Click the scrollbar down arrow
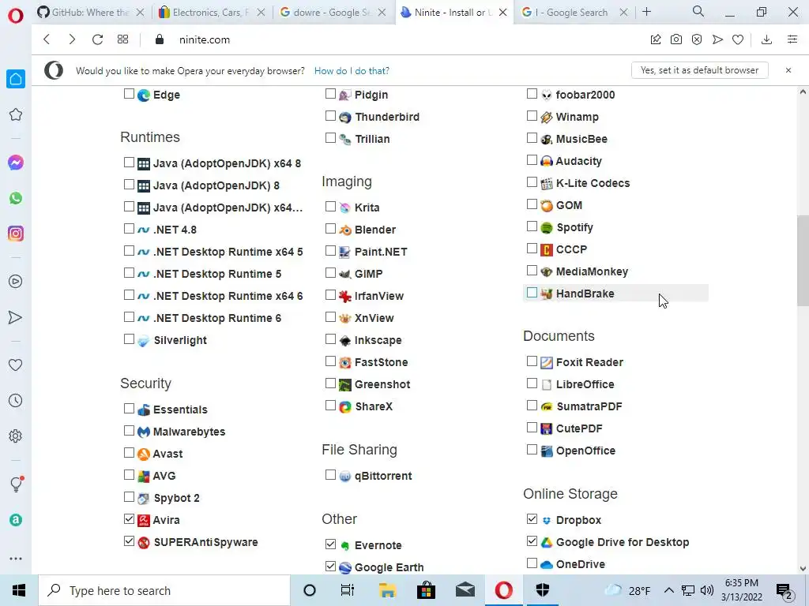This screenshot has height=606, width=809. coord(803,568)
